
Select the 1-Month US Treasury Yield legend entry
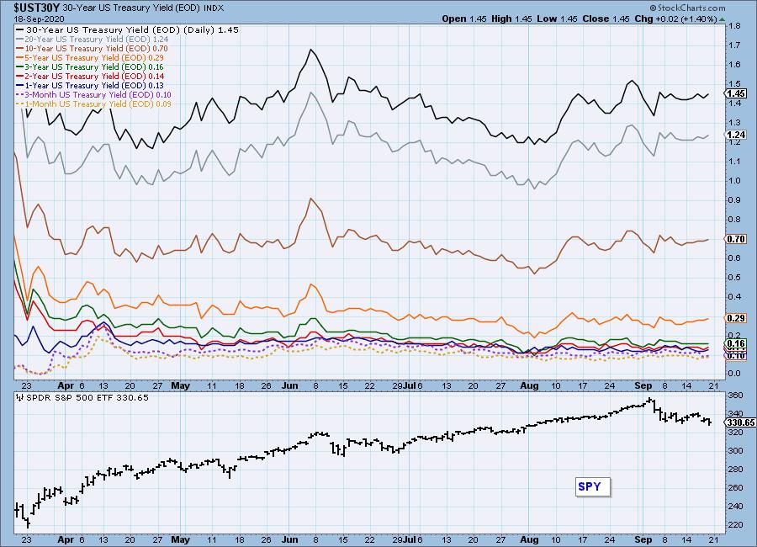tap(93, 104)
